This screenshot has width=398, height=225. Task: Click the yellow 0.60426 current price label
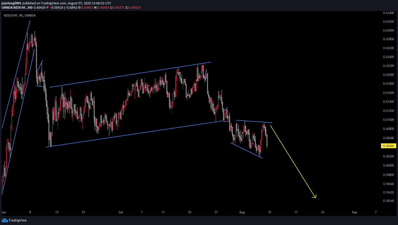pyautogui.click(x=389, y=146)
